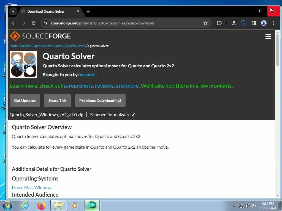Open the volume speaker tray icon

pyautogui.click(x=248, y=206)
